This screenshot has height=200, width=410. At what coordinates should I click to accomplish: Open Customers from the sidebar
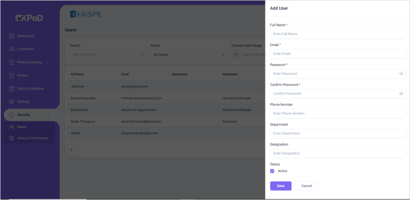click(25, 49)
